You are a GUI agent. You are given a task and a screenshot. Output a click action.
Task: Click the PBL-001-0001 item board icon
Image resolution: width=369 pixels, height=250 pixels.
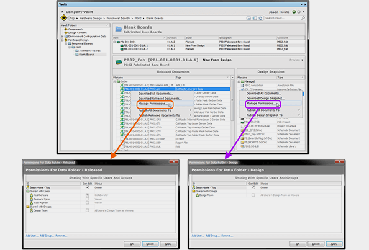pos(118,42)
